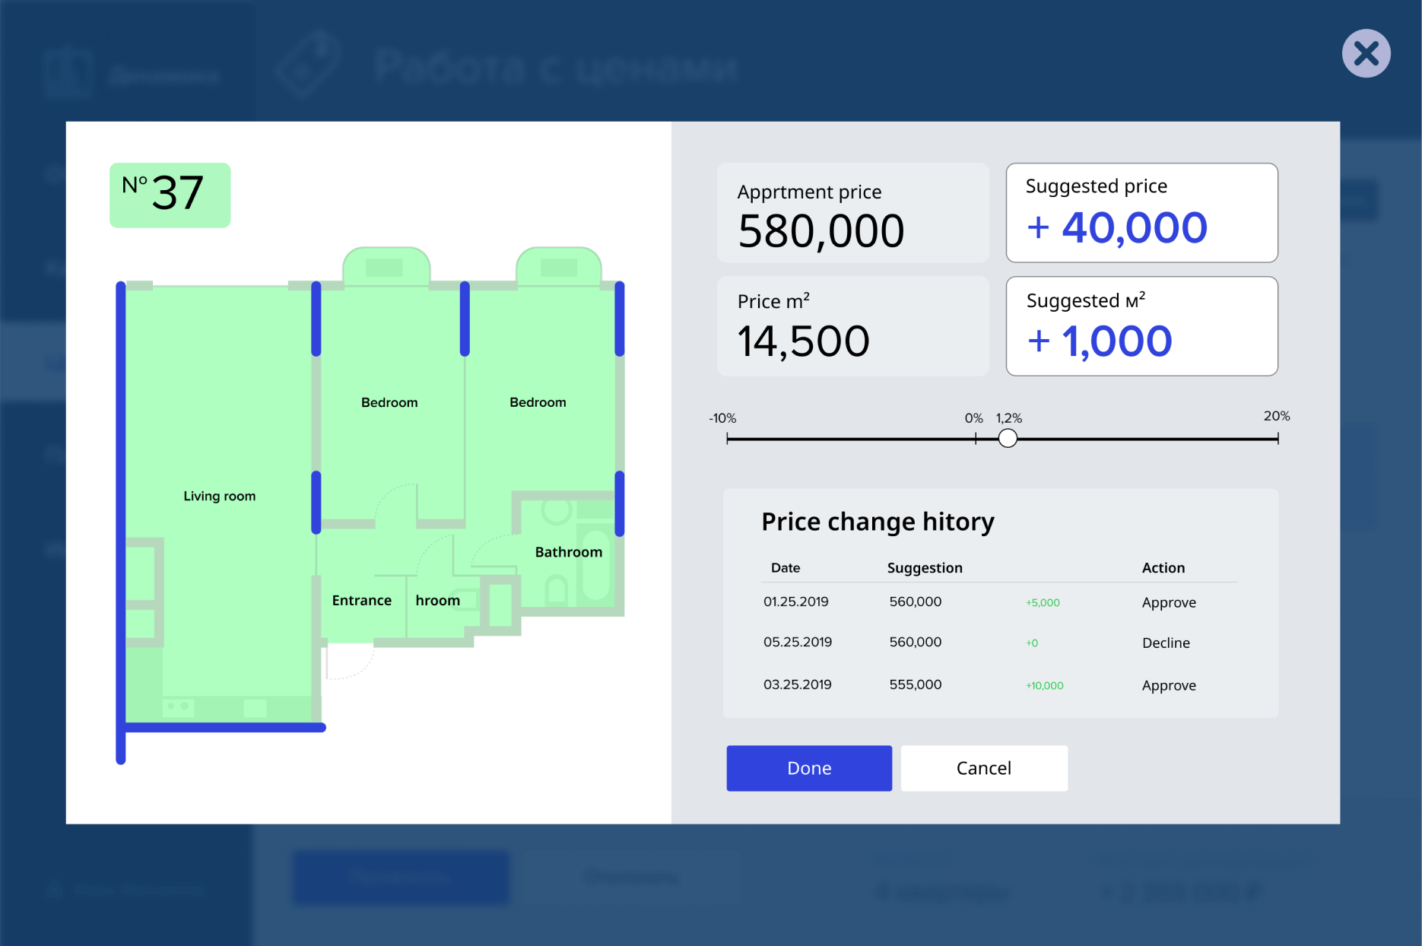Select the Suggested m² card

[1141, 326]
